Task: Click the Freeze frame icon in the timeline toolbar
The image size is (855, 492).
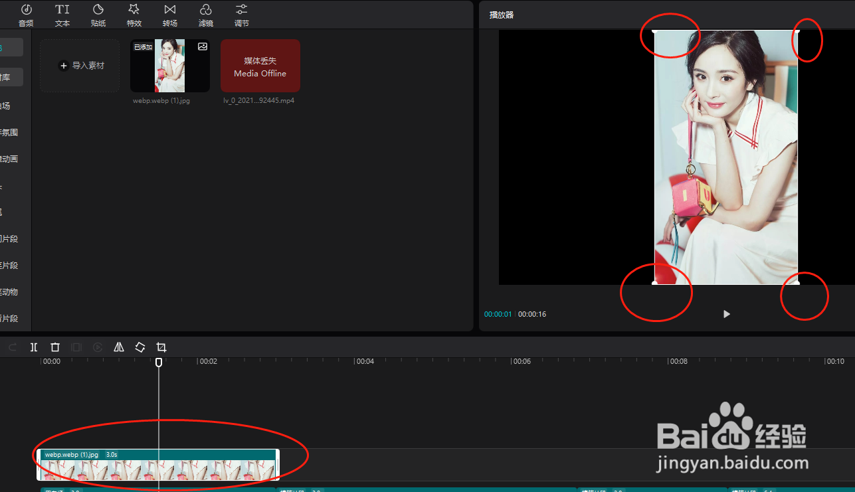Action: click(76, 347)
